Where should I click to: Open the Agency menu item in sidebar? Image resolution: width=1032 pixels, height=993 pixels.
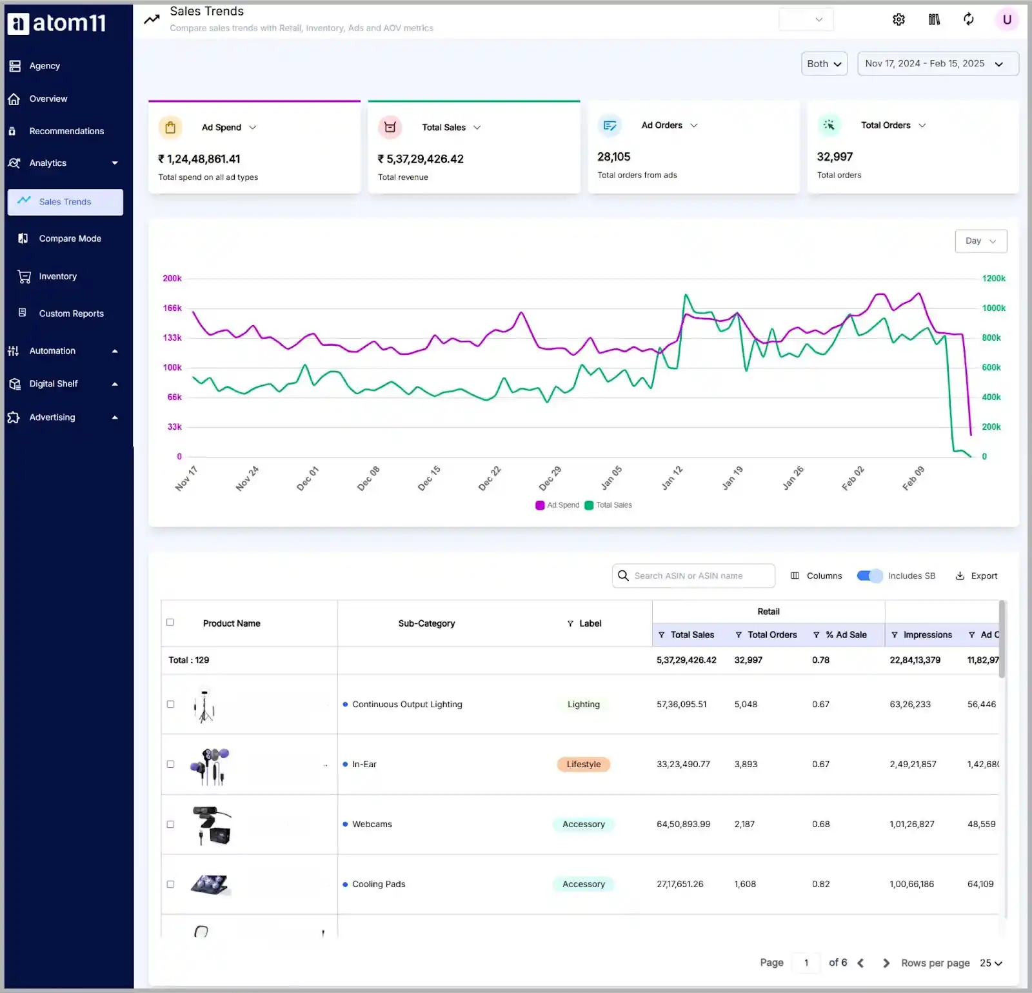[44, 65]
